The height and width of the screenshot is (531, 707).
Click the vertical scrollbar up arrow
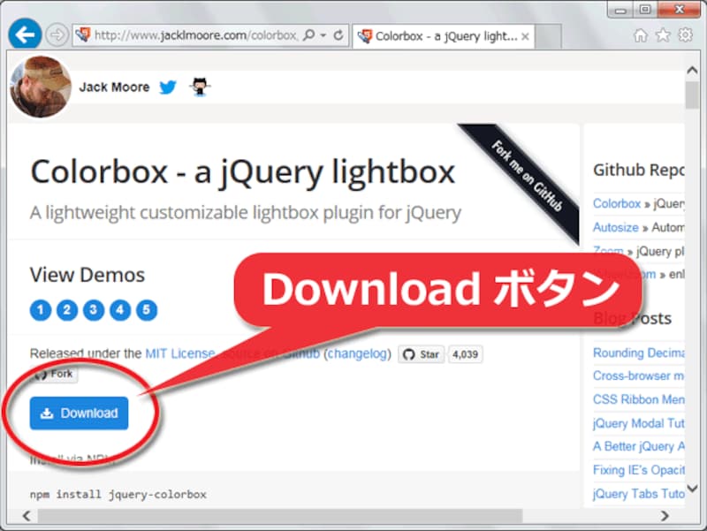(692, 71)
